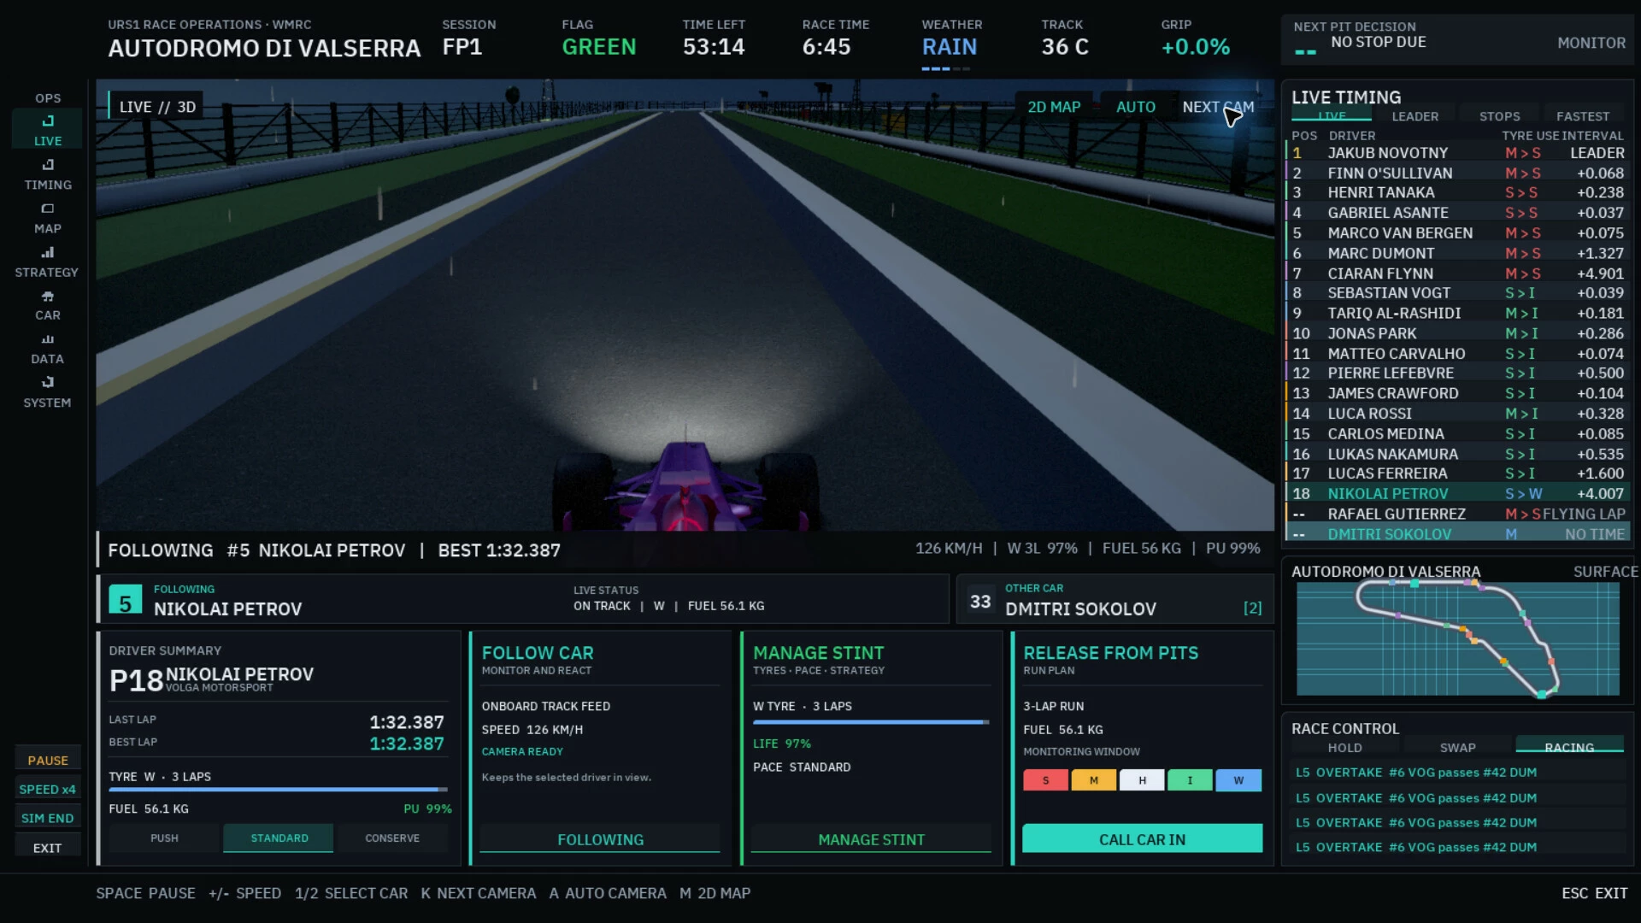Switch Live Timing to Fastest tab

[x=1582, y=116]
